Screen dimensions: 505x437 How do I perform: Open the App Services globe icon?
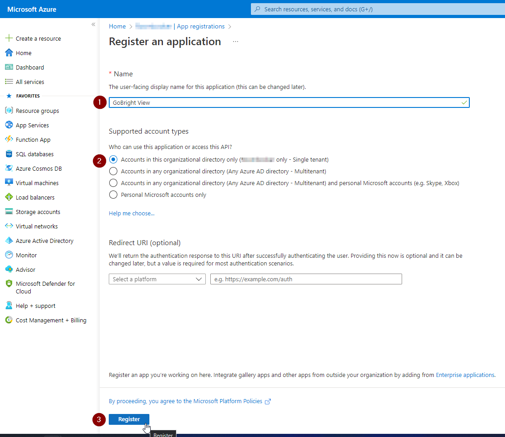point(9,125)
